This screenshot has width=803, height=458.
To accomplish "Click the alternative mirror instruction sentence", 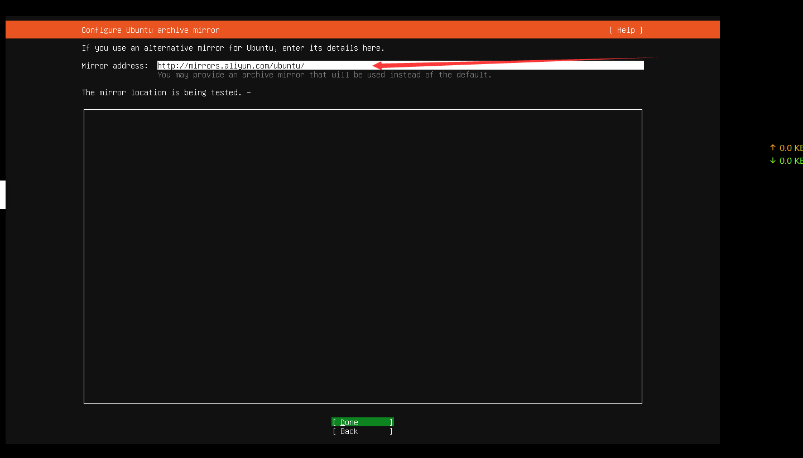I will pos(233,48).
